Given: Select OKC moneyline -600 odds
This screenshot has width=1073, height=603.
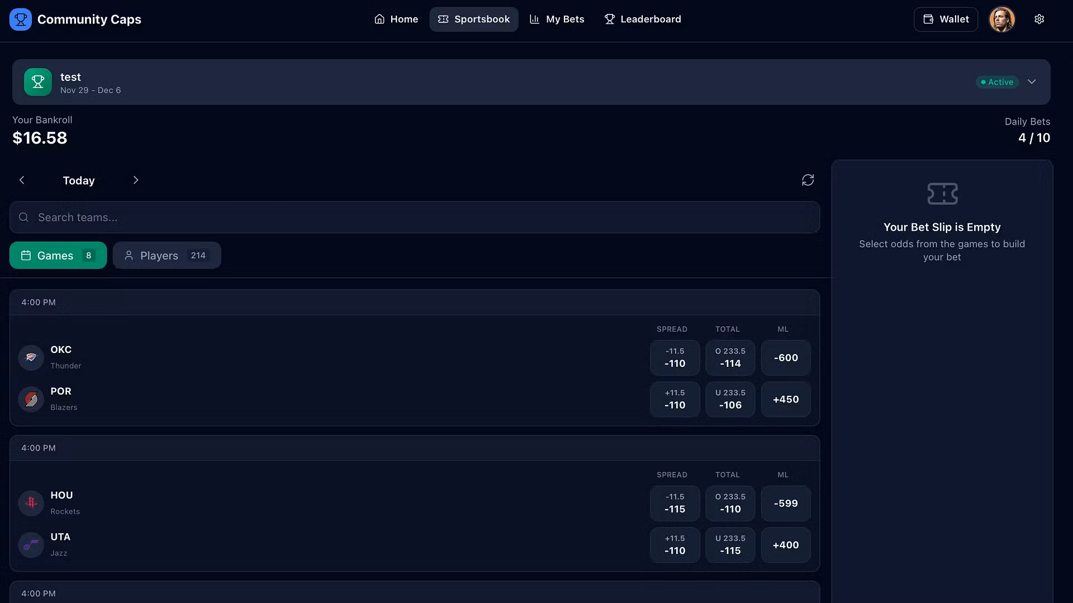Looking at the screenshot, I should [786, 358].
